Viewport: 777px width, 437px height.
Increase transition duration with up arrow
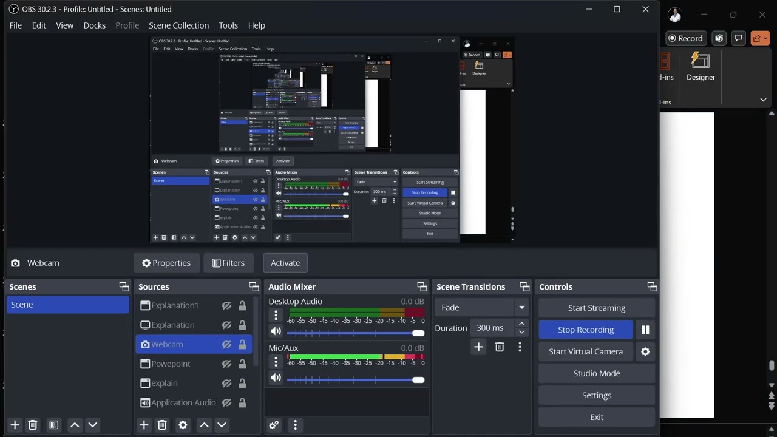pyautogui.click(x=521, y=324)
